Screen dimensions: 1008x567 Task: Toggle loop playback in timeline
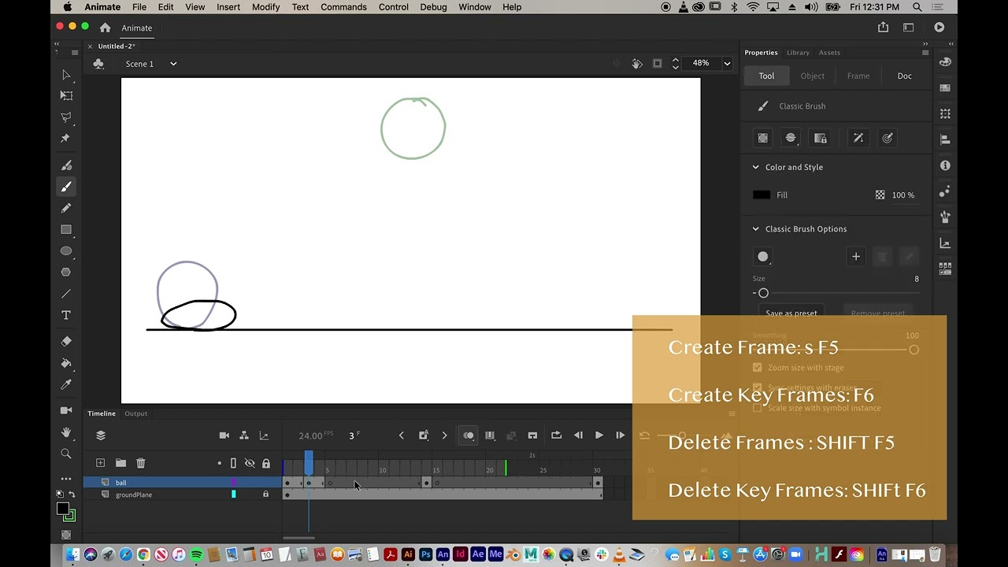557,435
